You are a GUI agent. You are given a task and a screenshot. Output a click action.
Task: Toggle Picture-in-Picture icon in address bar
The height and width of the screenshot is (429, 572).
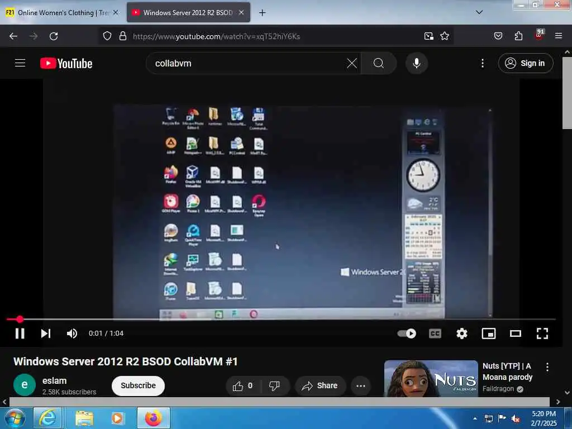pos(428,36)
